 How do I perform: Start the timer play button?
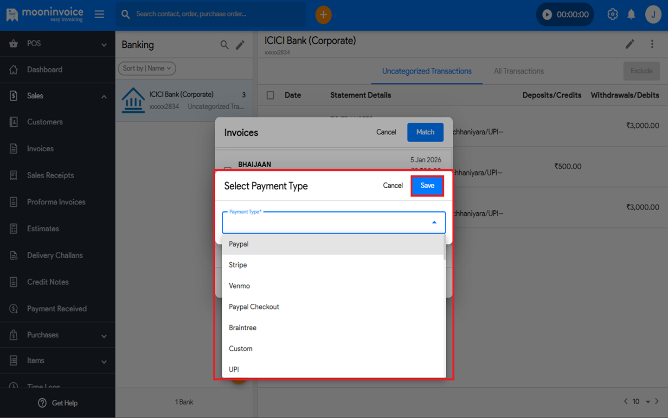pos(547,15)
